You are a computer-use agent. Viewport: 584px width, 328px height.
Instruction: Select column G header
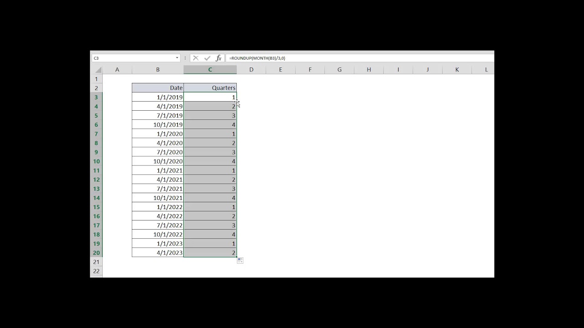(x=339, y=70)
